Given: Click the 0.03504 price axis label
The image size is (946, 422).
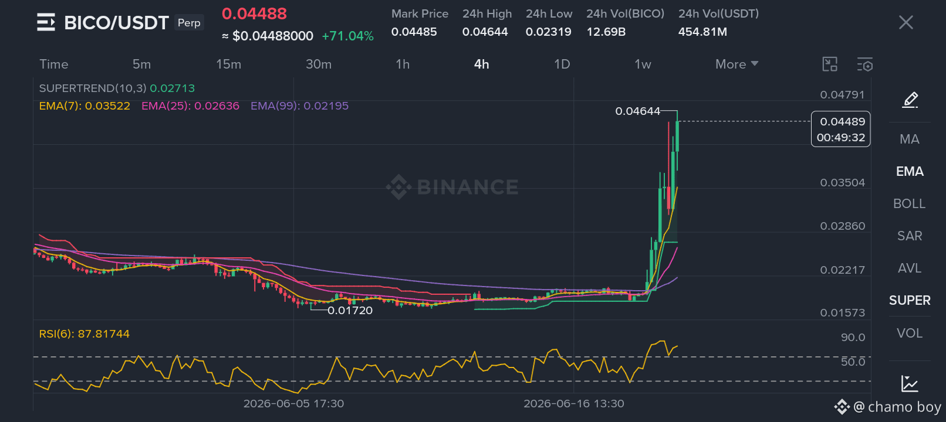Looking at the screenshot, I should [842, 182].
